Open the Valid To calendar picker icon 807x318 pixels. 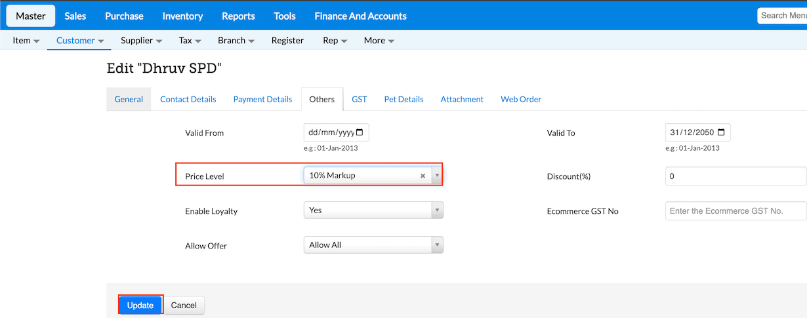(722, 132)
